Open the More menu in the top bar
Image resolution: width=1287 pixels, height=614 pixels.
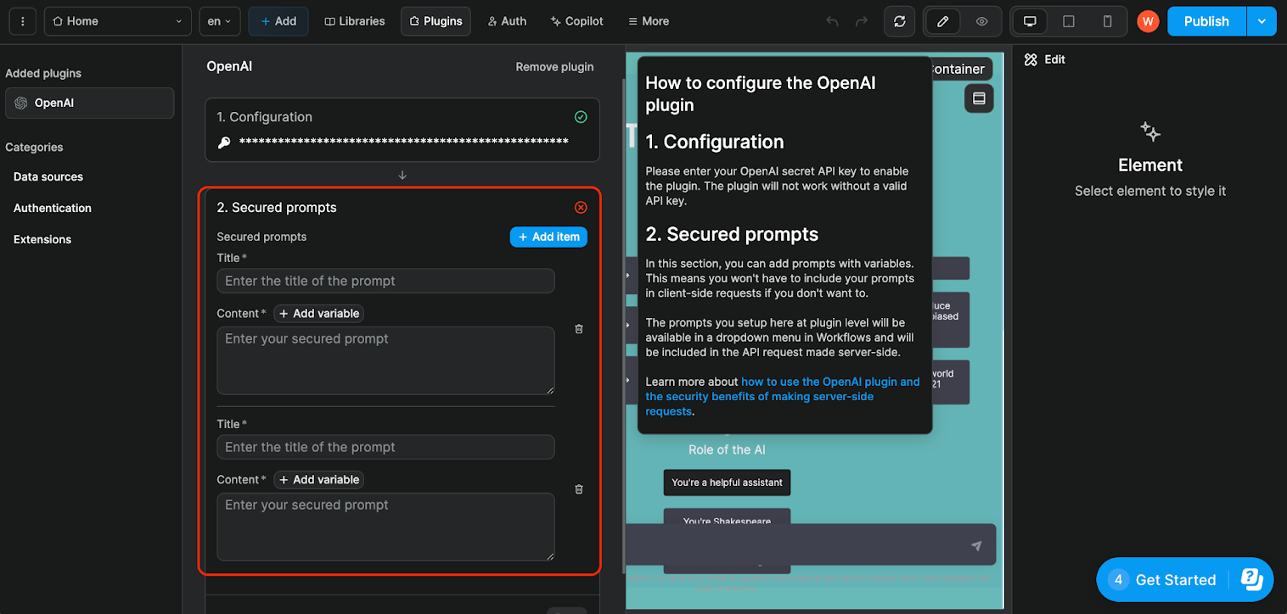(648, 20)
